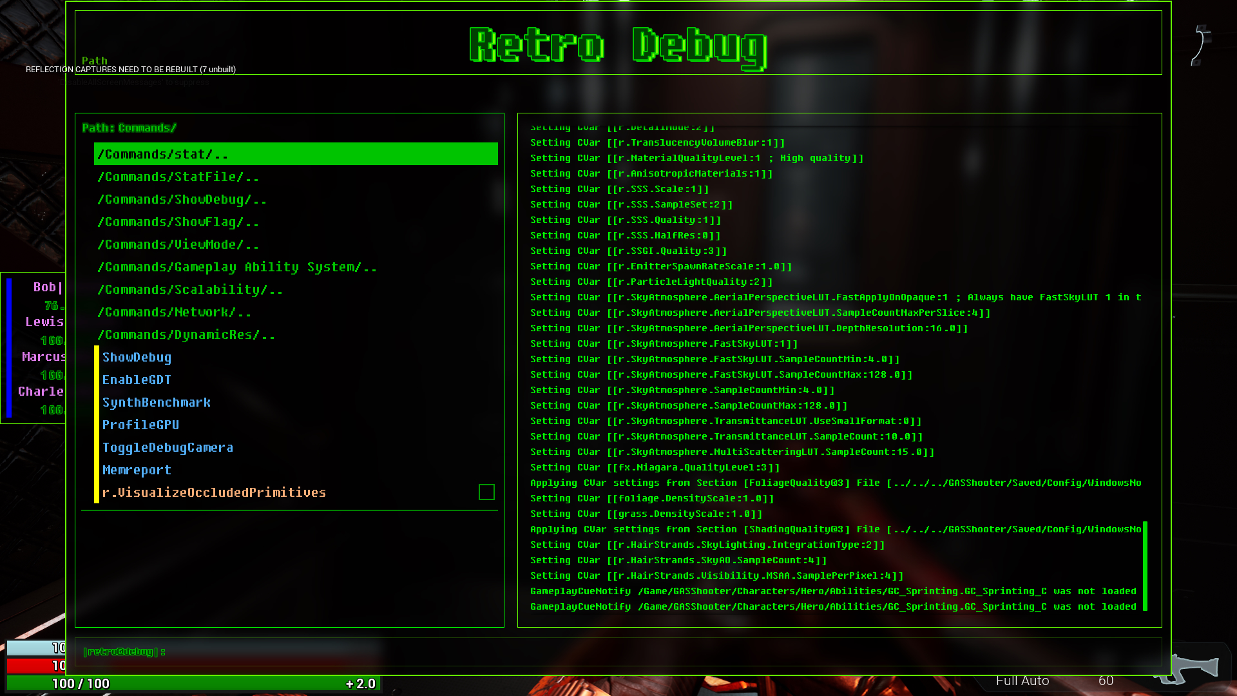
Task: Click the Path: Commands/ breadcrumb header
Action: 128,128
